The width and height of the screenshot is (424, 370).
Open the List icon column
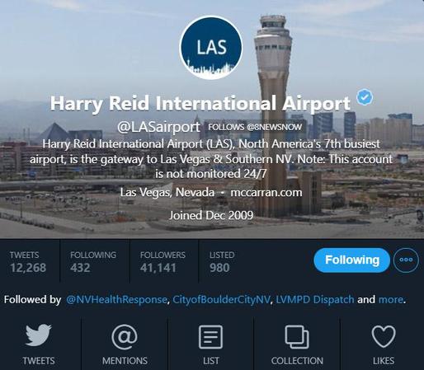210,344
